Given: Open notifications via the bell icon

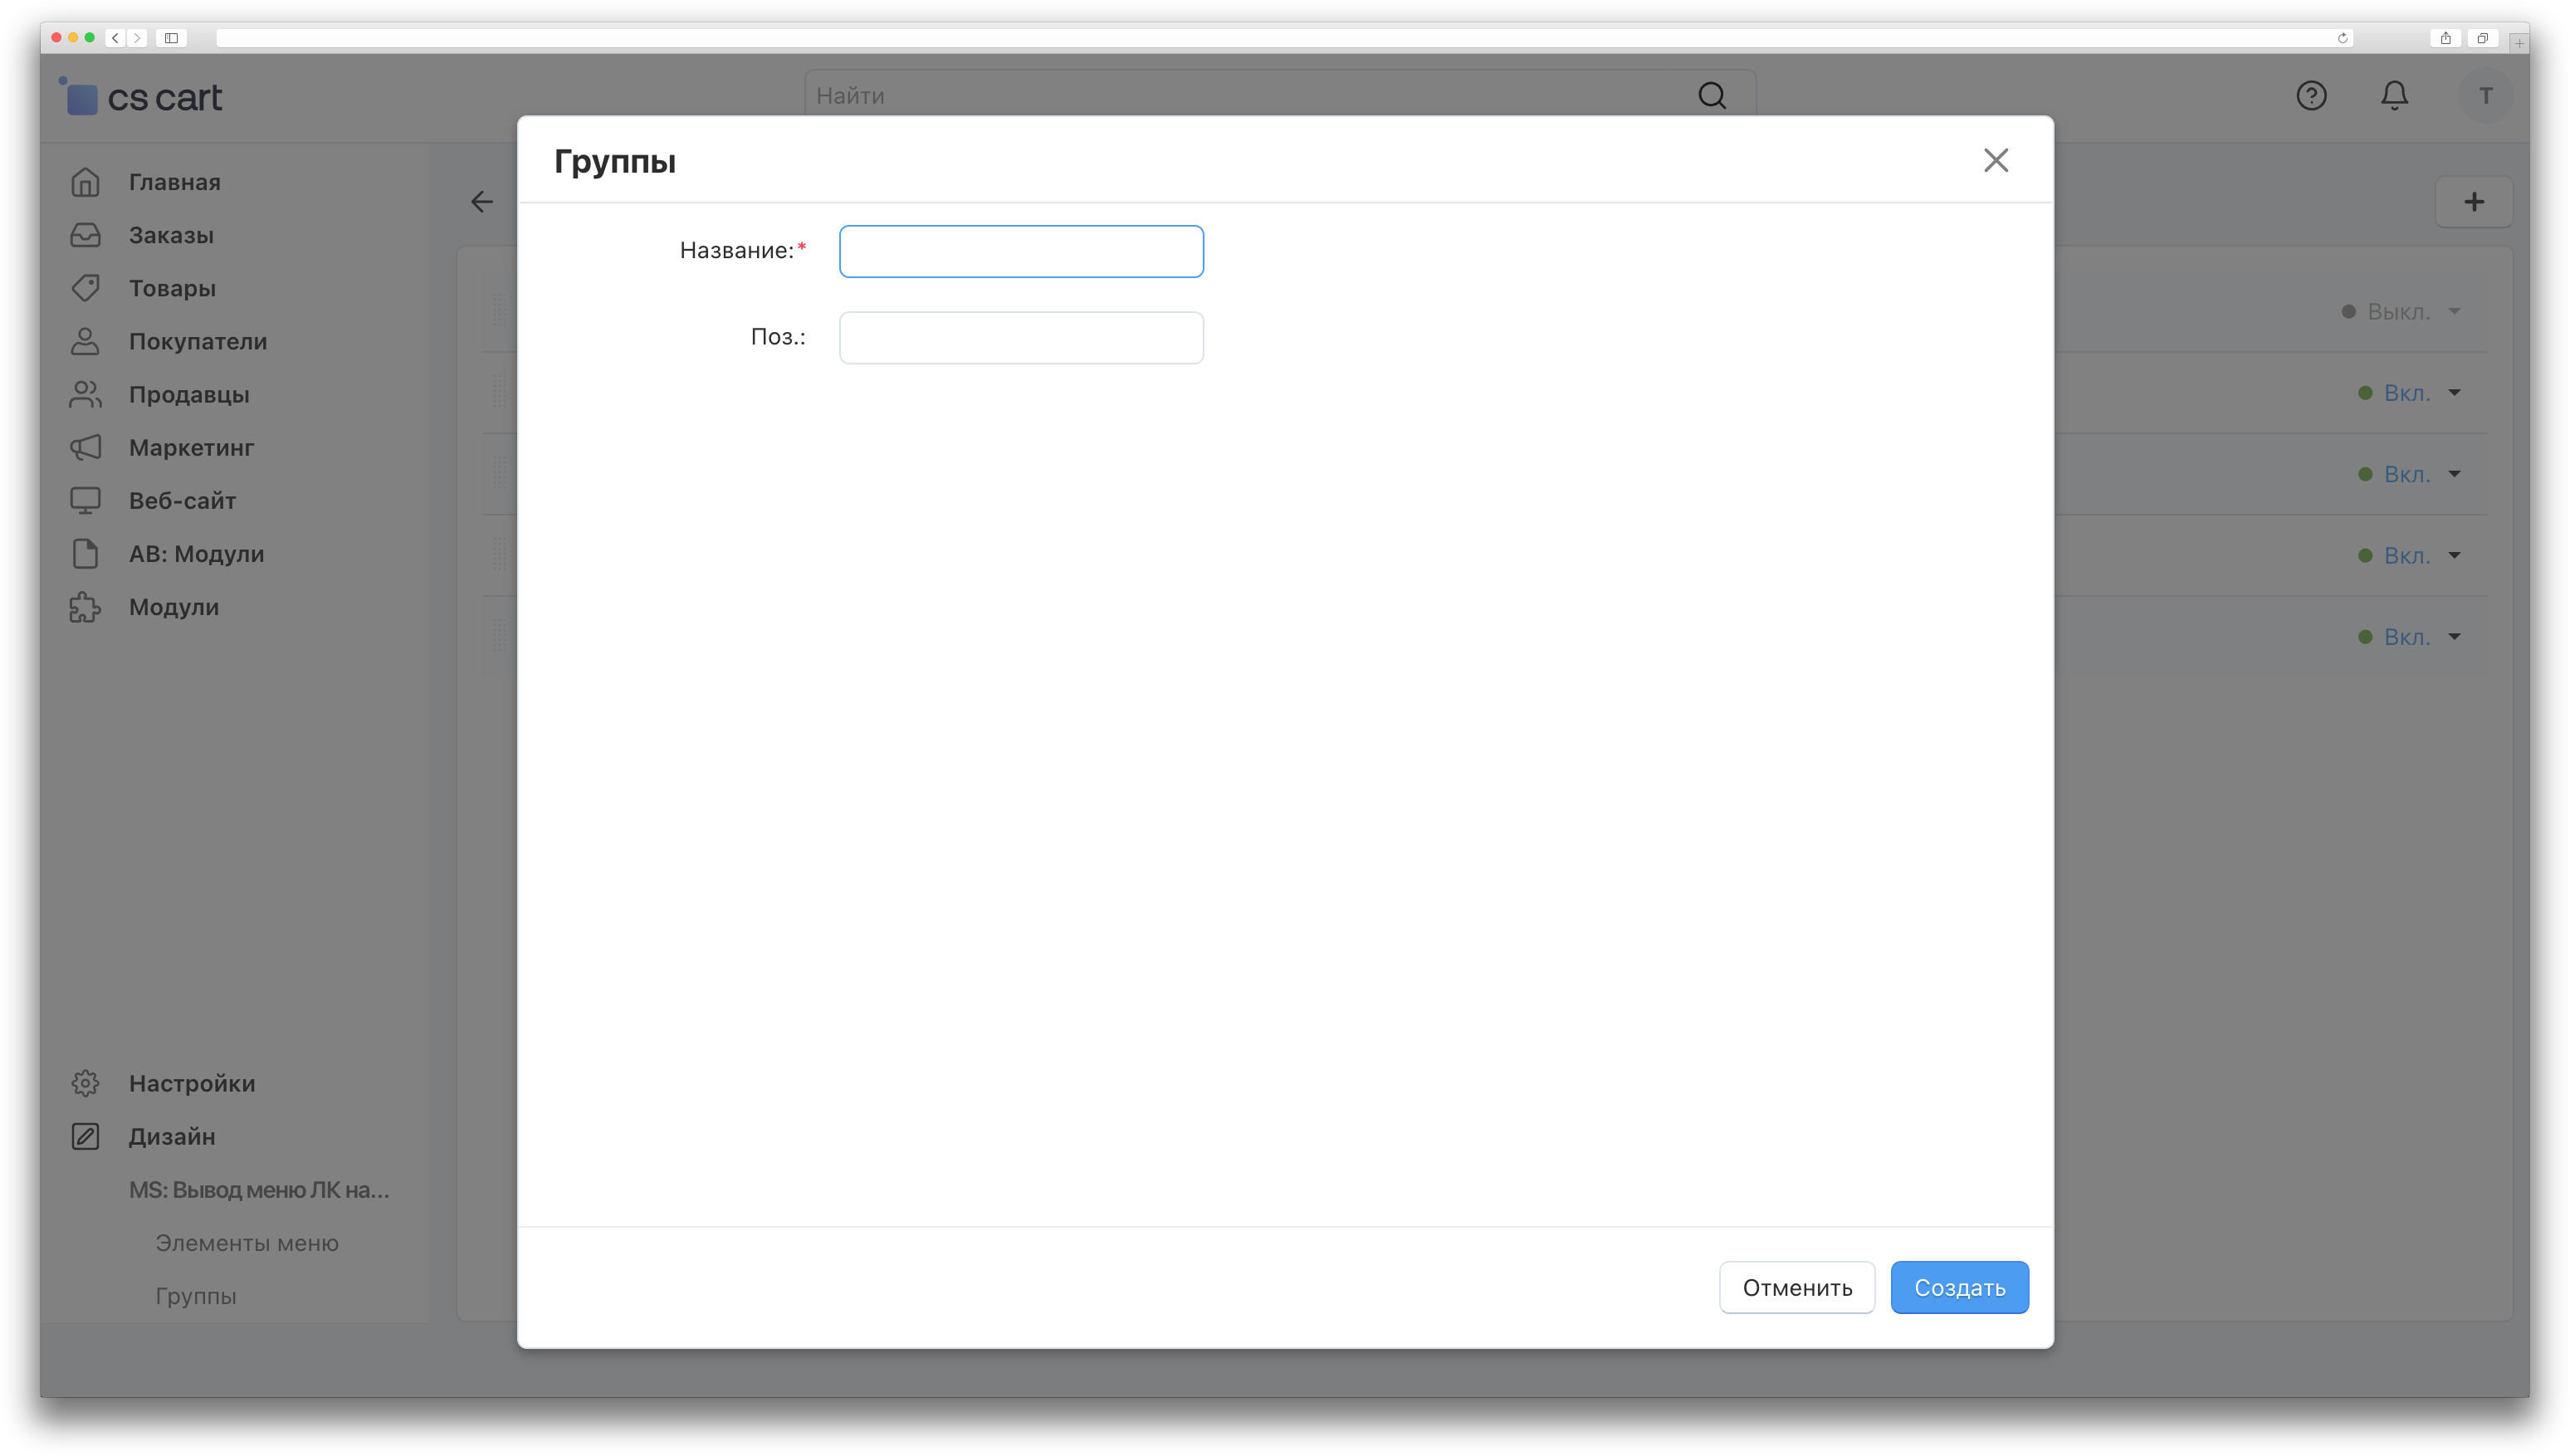Looking at the screenshot, I should pos(2394,96).
